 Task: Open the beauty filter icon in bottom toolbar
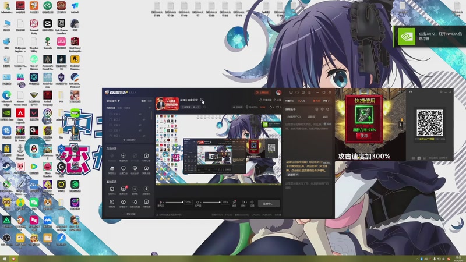(234, 203)
